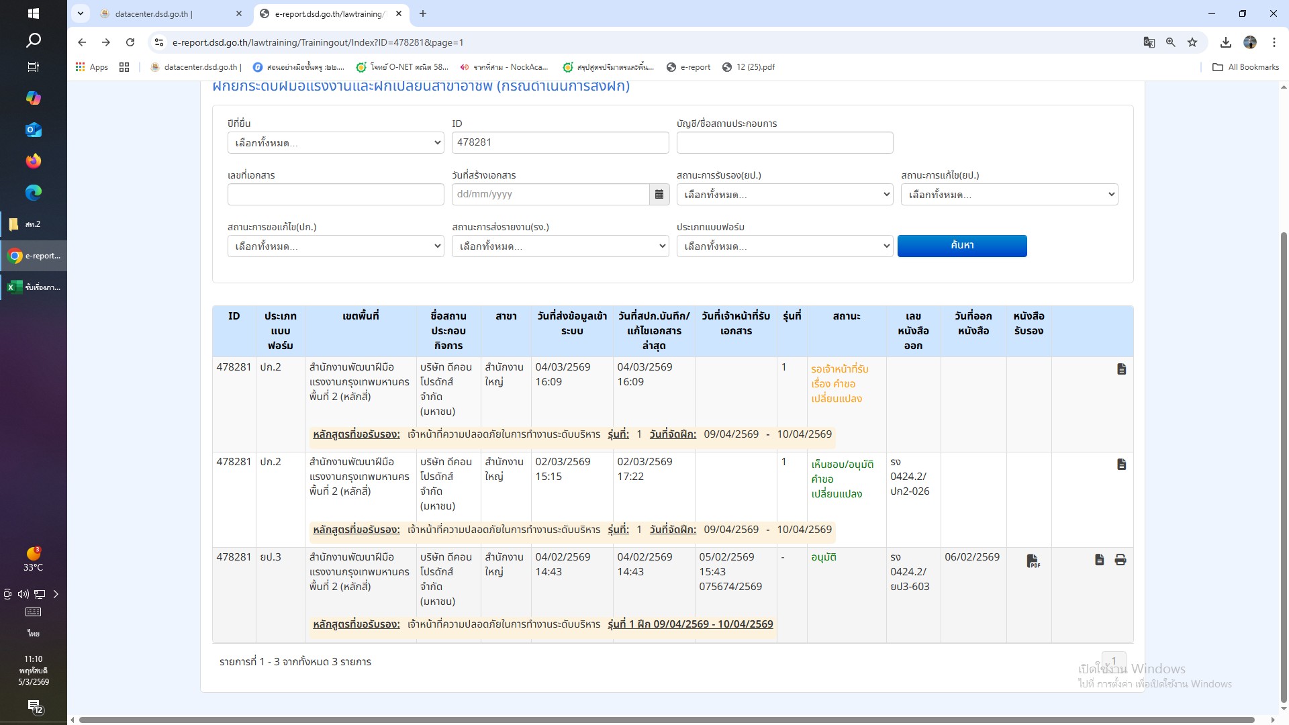Open the สถานะการส่งรายงาน(รง.) dropdown

[560, 246]
